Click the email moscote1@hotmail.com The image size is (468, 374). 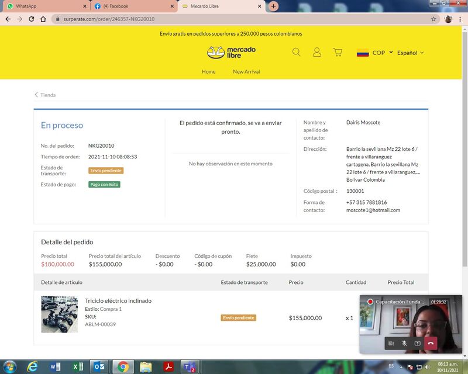pyautogui.click(x=373, y=210)
